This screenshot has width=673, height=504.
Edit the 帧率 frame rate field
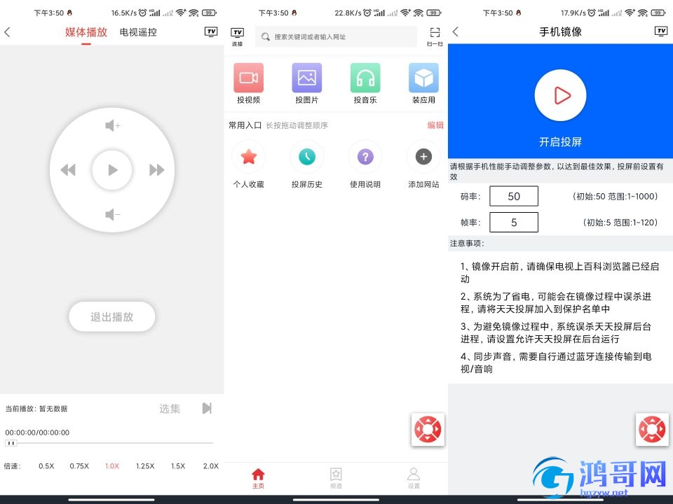click(x=514, y=223)
